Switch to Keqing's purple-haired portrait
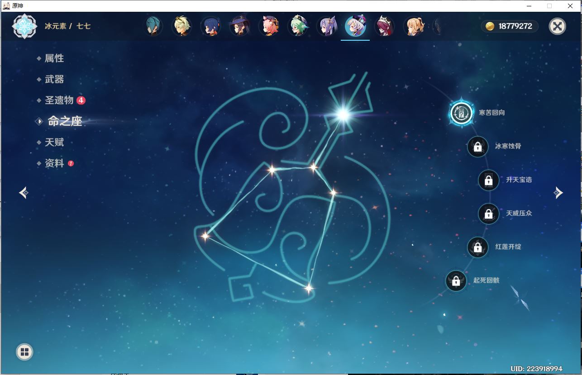This screenshot has width=582, height=375. [x=326, y=26]
